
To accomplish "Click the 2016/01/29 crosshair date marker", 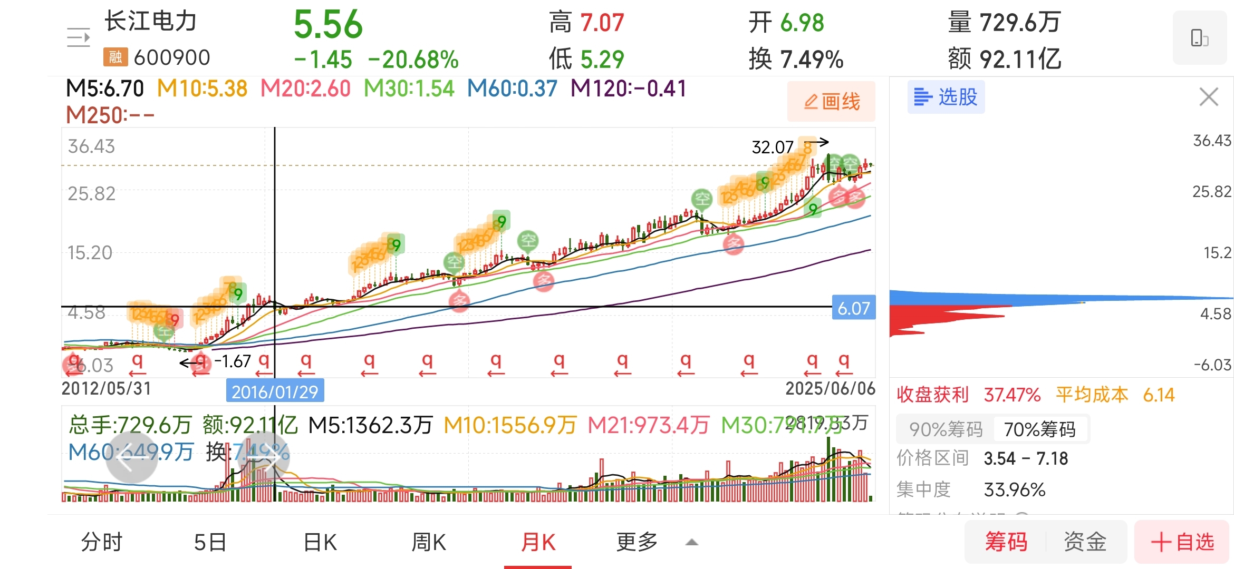I will click(x=275, y=391).
